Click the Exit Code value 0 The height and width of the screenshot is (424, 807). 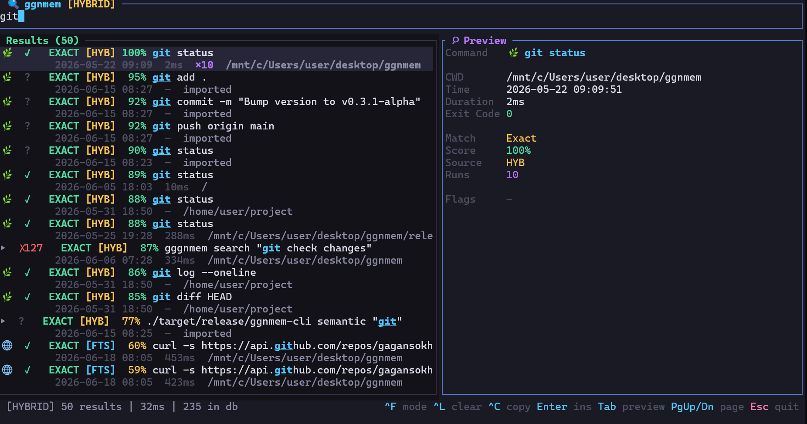point(509,114)
